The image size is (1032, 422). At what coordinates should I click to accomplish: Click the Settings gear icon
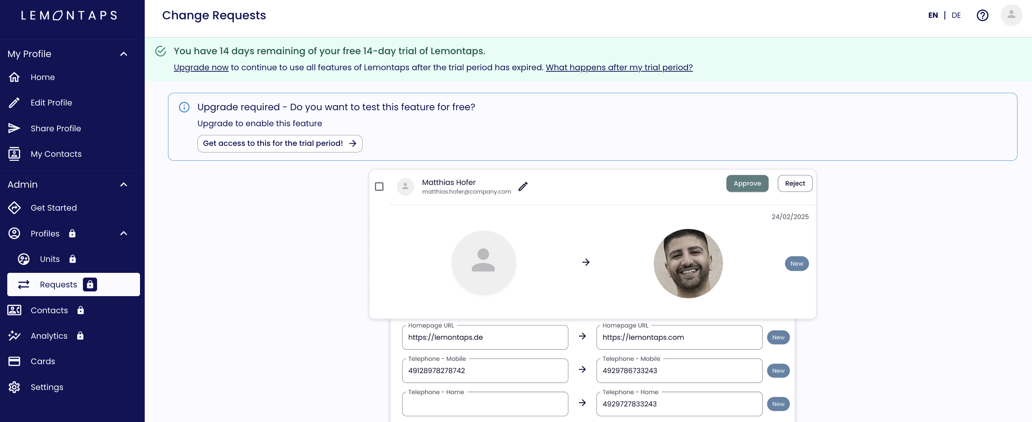[15, 387]
